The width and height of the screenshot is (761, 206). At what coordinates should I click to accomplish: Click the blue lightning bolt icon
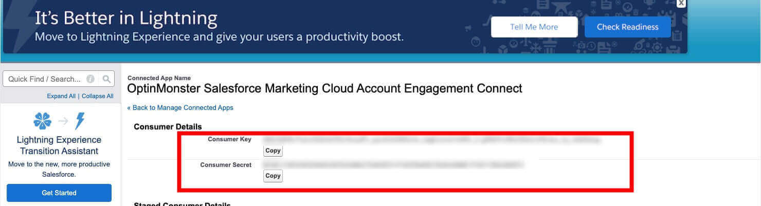click(79, 121)
